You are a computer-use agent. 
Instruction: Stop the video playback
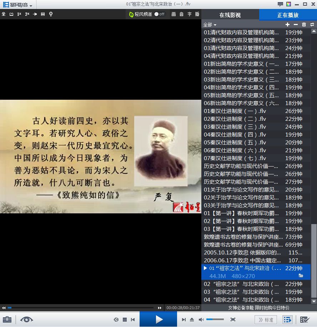pos(125,319)
